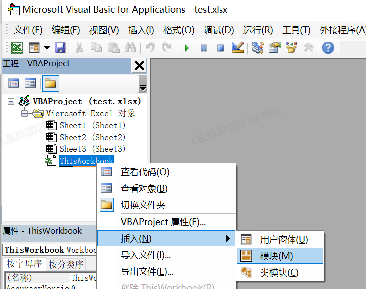Choose 查看代码(O) from context menu
The image size is (366, 289).
[x=166, y=172]
